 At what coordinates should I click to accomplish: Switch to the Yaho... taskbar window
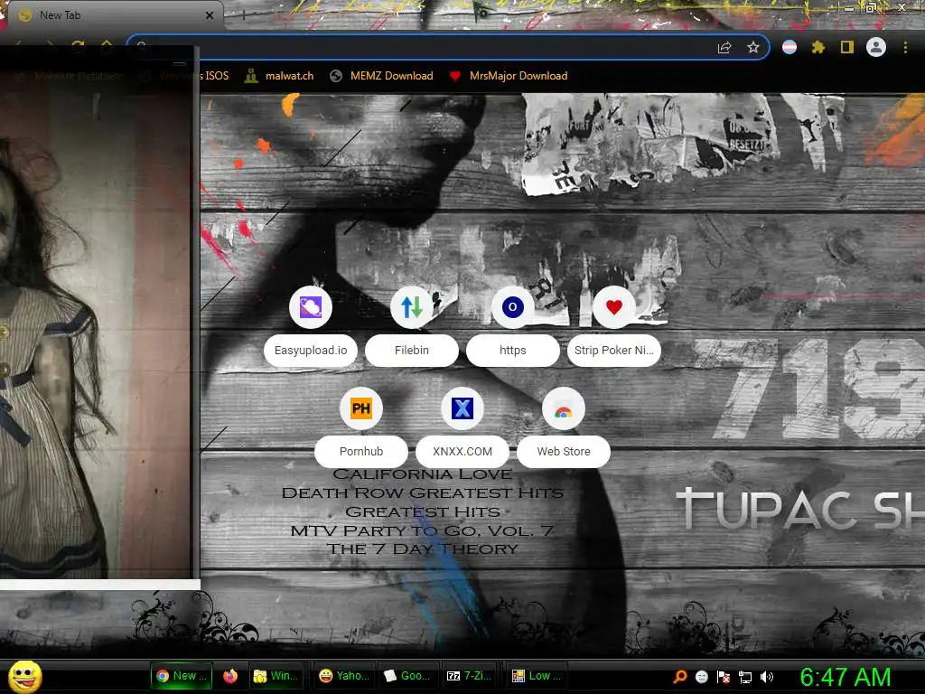[x=344, y=676]
